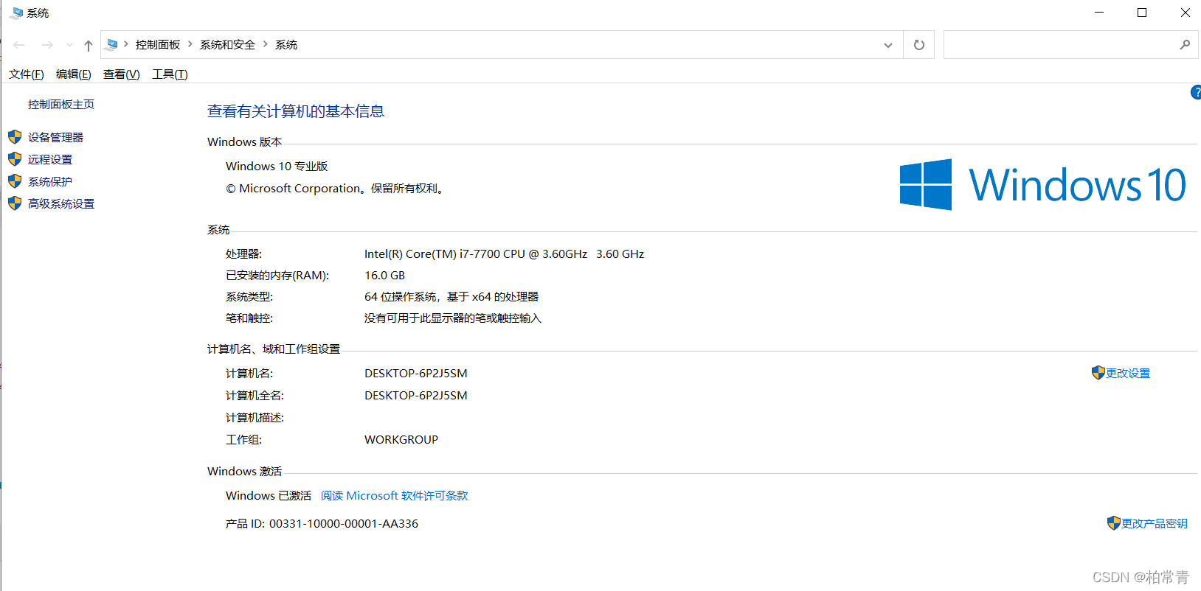Select 系统和安全 breadcrumb segment
The height and width of the screenshot is (591, 1201).
227,44
